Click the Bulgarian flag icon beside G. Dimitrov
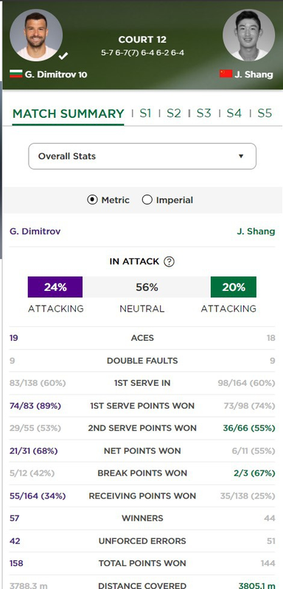The width and height of the screenshot is (283, 589). tap(15, 74)
